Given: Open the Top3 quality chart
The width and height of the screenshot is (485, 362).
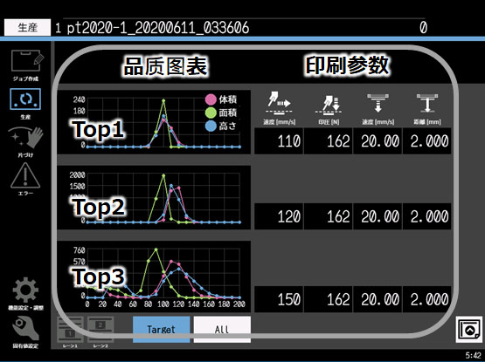Looking at the screenshot, I should [x=154, y=277].
